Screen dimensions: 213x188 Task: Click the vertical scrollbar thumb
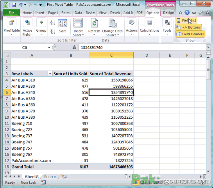tap(208, 70)
